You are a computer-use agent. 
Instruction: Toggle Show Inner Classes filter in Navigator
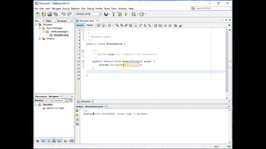click(x=59, y=141)
